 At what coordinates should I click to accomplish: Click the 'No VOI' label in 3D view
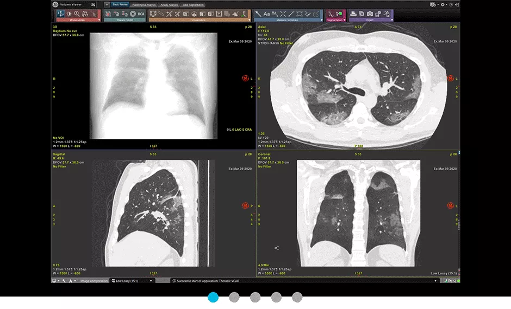click(x=58, y=138)
